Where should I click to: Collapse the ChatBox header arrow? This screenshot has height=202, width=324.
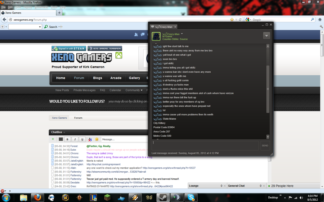coord(64,132)
